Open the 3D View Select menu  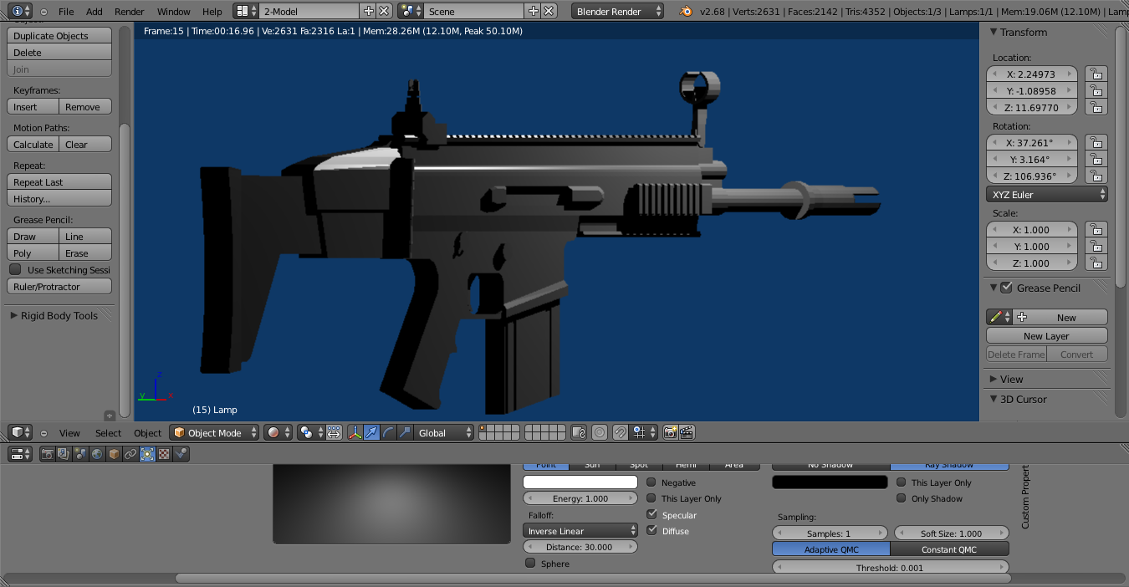[x=108, y=433]
